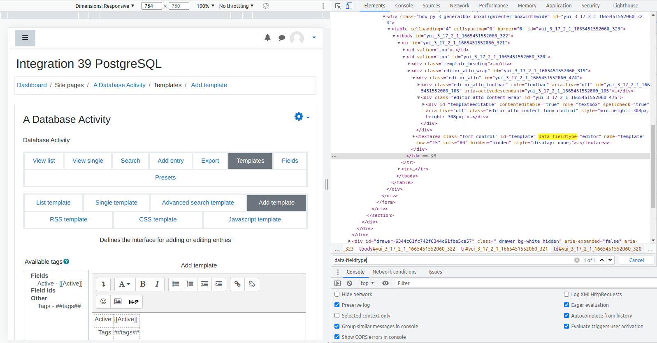657x343 pixels.
Task: Uncheck Preserve log
Action: [337, 305]
